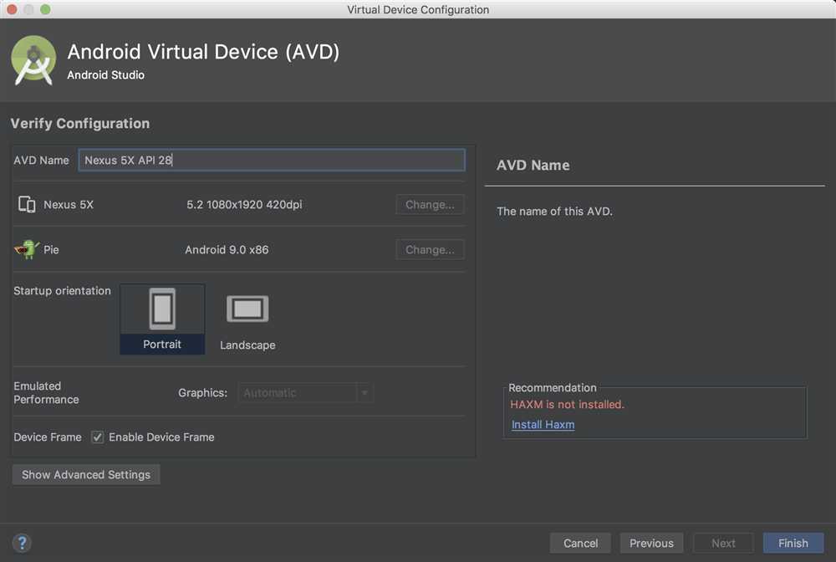836x562 pixels.
Task: Click the 'Emulated Performance' label
Action: 46,392
